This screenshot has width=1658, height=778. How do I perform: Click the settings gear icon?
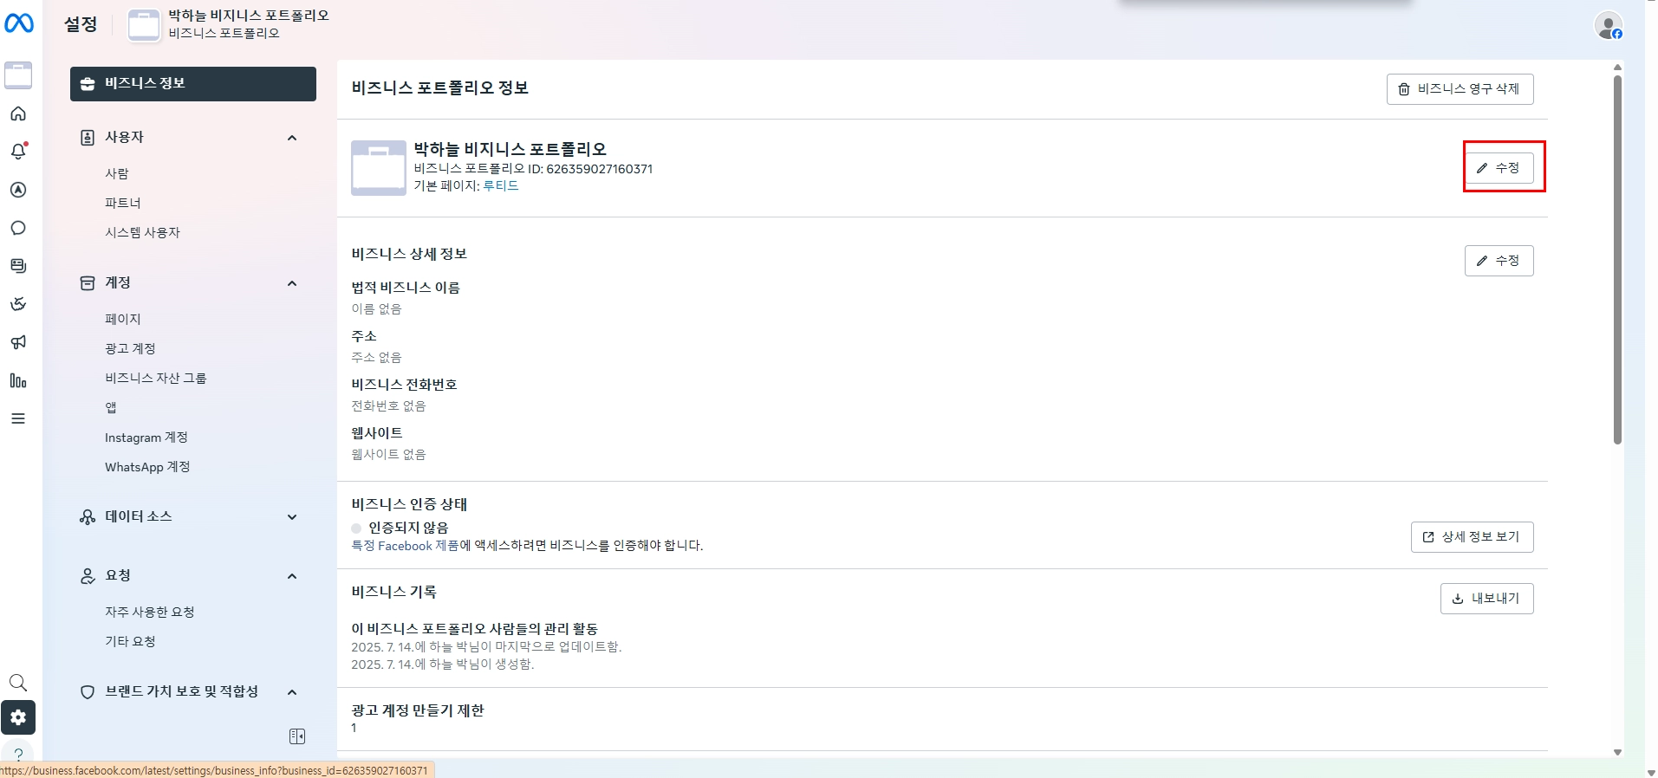[18, 717]
